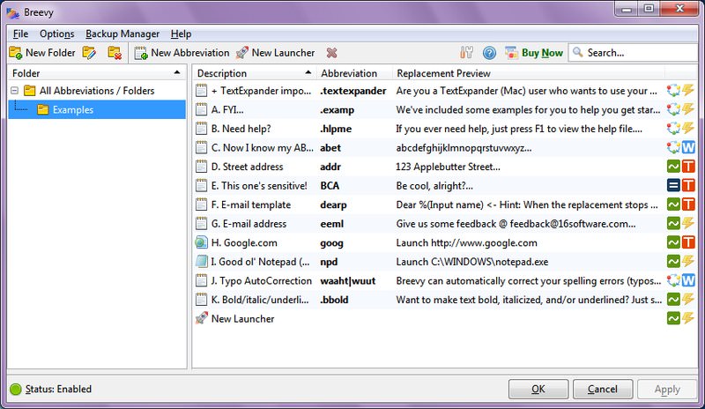Click the 'eeml' abbreviation

coord(332,224)
